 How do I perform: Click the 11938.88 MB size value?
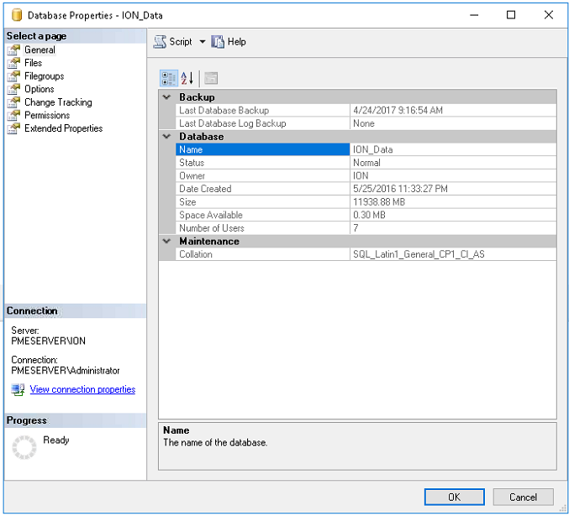(x=379, y=201)
